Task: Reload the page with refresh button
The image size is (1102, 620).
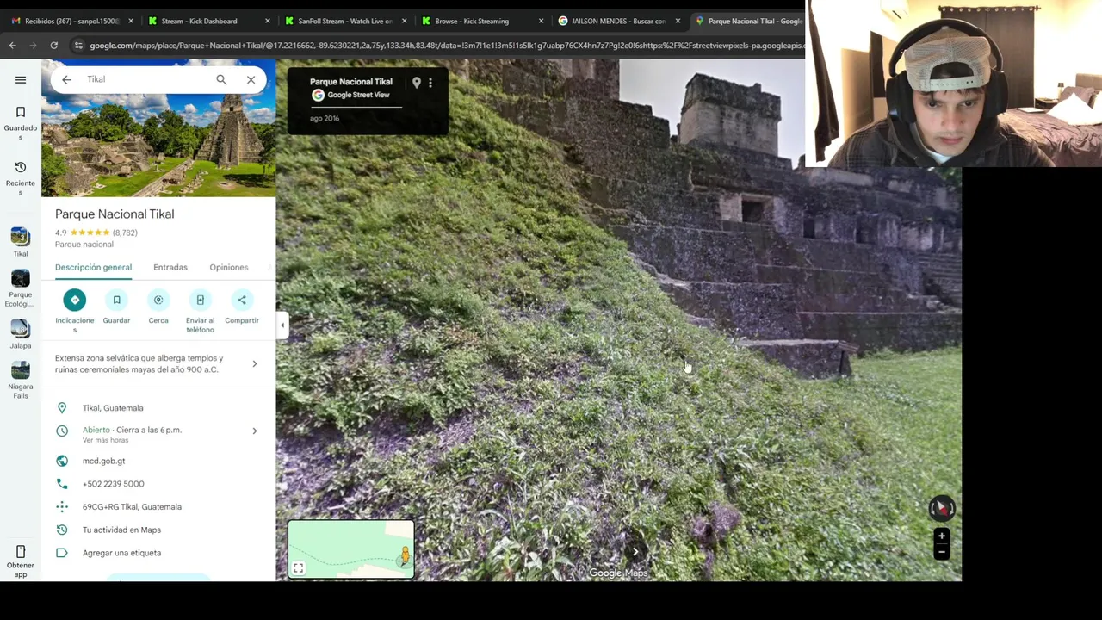Action: (x=53, y=45)
